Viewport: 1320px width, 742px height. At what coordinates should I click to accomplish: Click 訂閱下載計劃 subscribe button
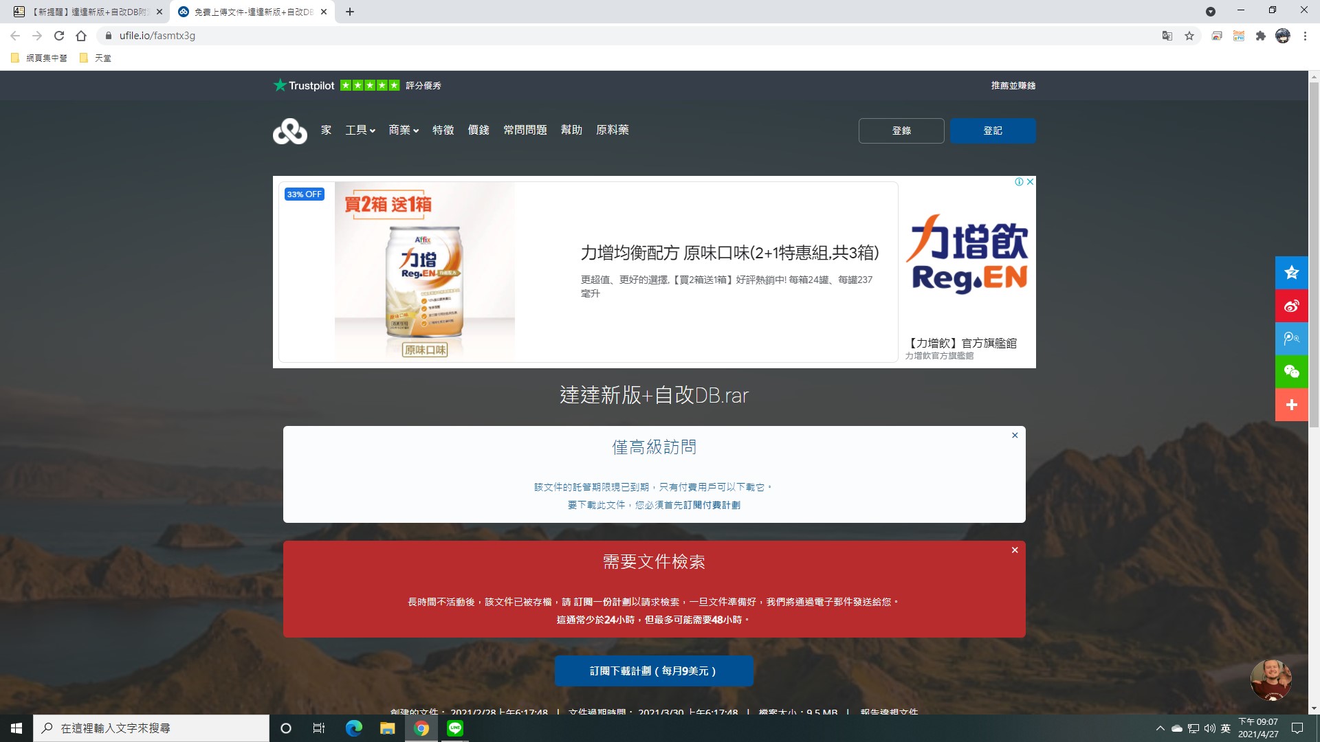[654, 671]
